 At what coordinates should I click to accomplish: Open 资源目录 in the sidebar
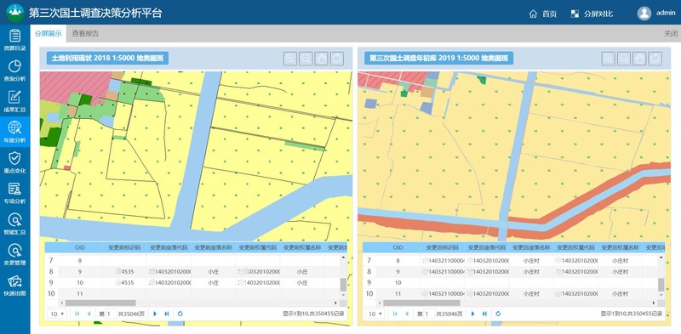14,40
